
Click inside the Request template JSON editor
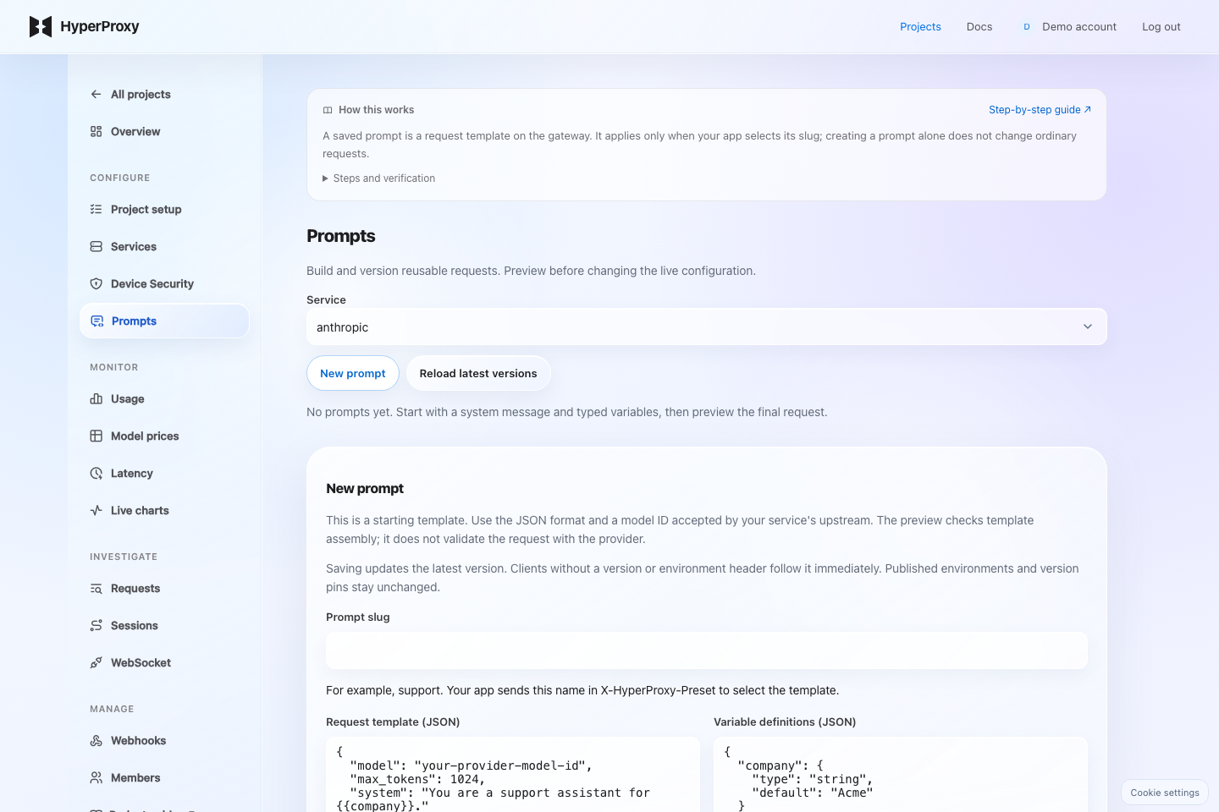pyautogui.click(x=512, y=775)
